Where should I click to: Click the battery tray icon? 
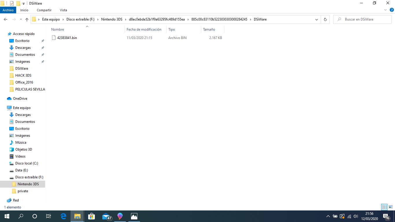click(335, 216)
